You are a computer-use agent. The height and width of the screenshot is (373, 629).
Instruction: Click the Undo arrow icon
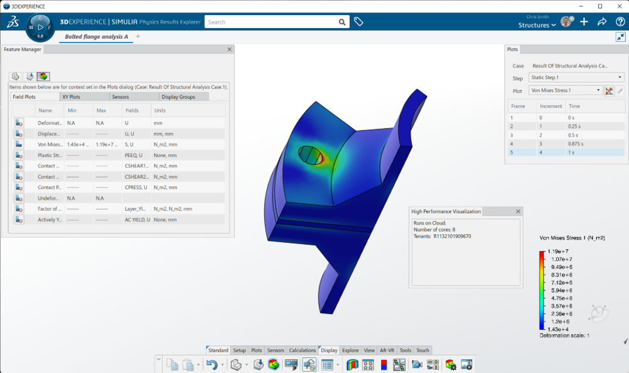pos(212,365)
